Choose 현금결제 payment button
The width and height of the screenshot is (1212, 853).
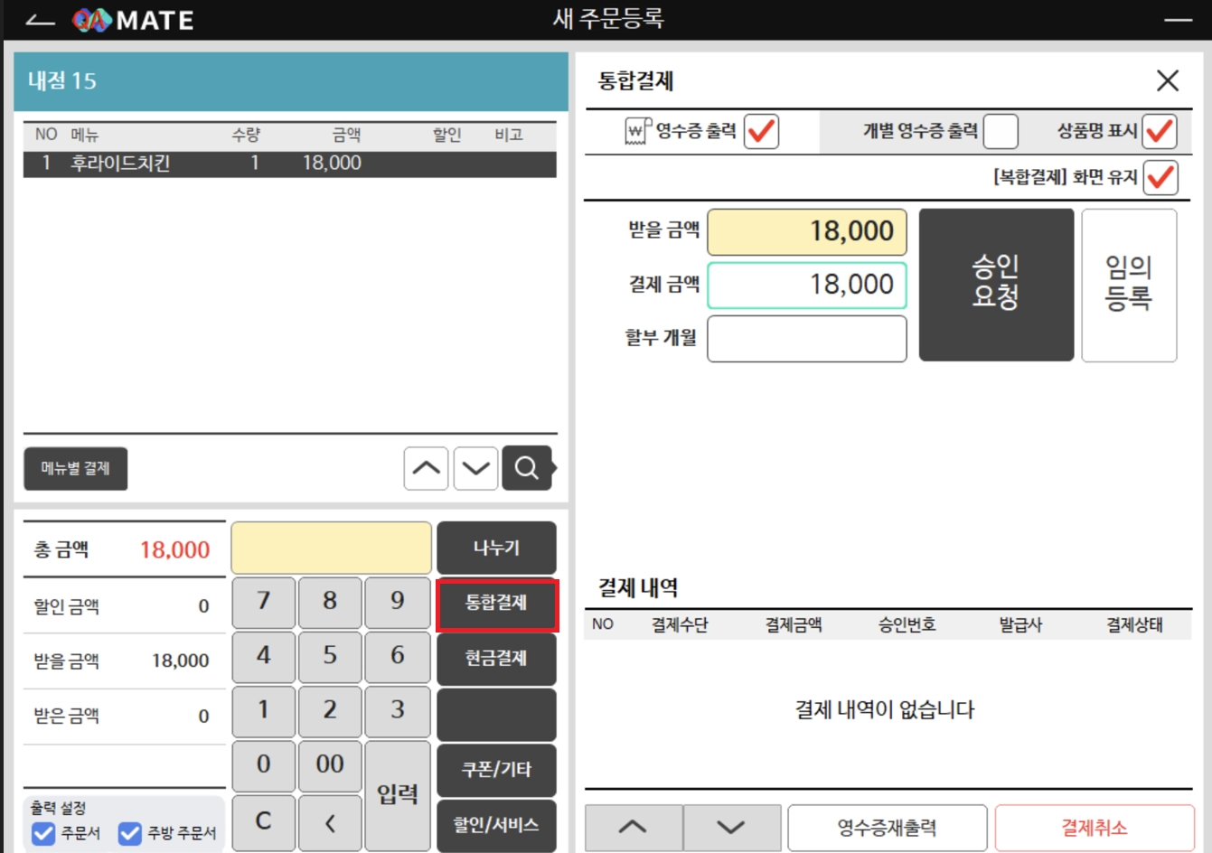(496, 659)
